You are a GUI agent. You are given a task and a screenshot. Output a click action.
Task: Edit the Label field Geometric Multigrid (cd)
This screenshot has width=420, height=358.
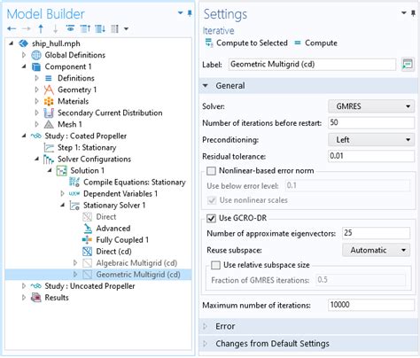(312, 65)
